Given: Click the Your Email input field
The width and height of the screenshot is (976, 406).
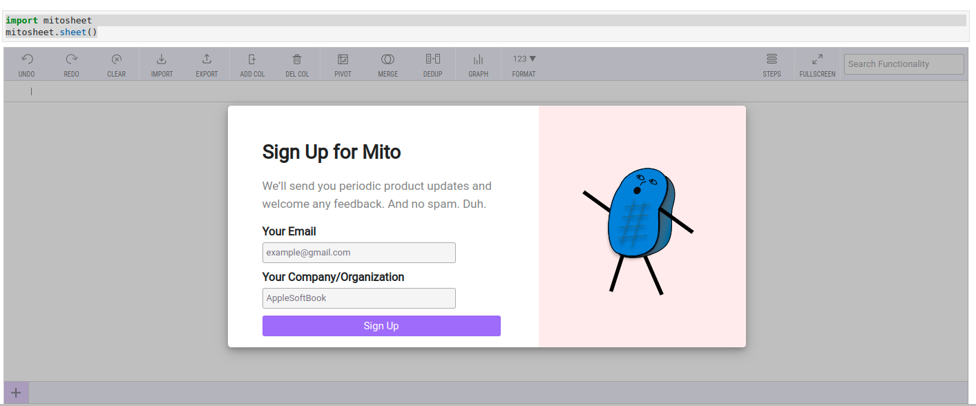Looking at the screenshot, I should pyautogui.click(x=359, y=253).
